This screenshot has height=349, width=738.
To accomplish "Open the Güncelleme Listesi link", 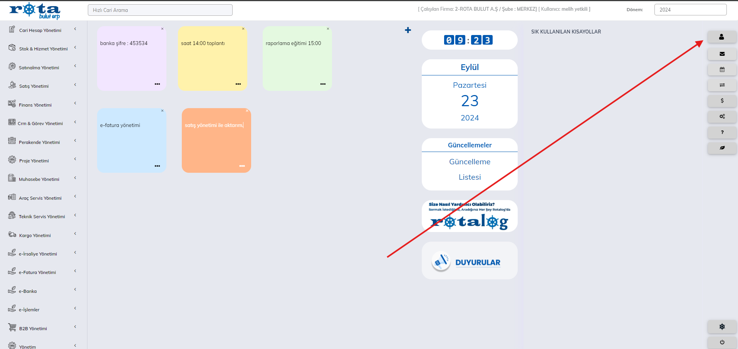I will pyautogui.click(x=470, y=169).
